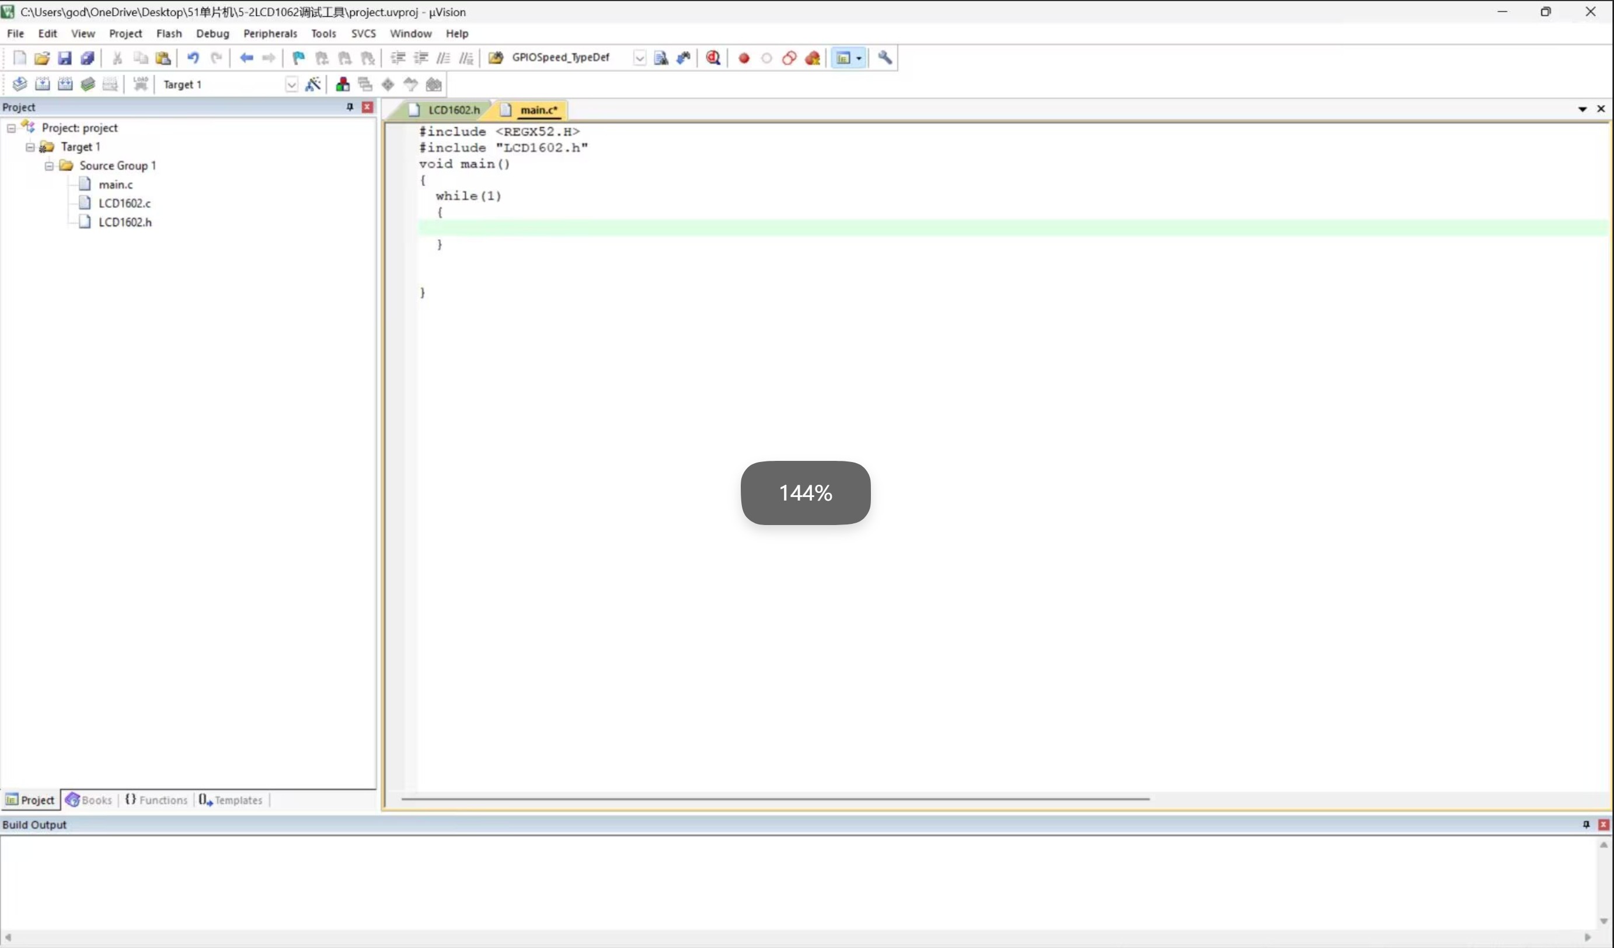Click the Download LOAD icon
1614x948 pixels.
[x=140, y=85]
